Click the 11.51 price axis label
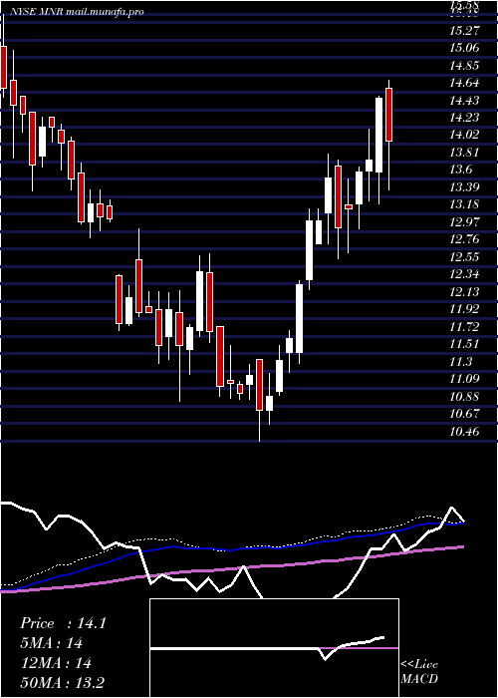The width and height of the screenshot is (498, 698). pos(465,344)
